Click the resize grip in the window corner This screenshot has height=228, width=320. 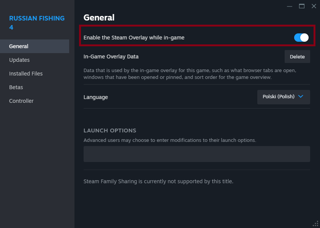(315, 223)
